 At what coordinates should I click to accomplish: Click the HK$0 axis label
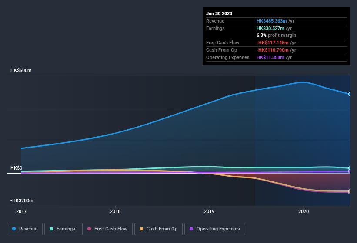click(x=17, y=168)
